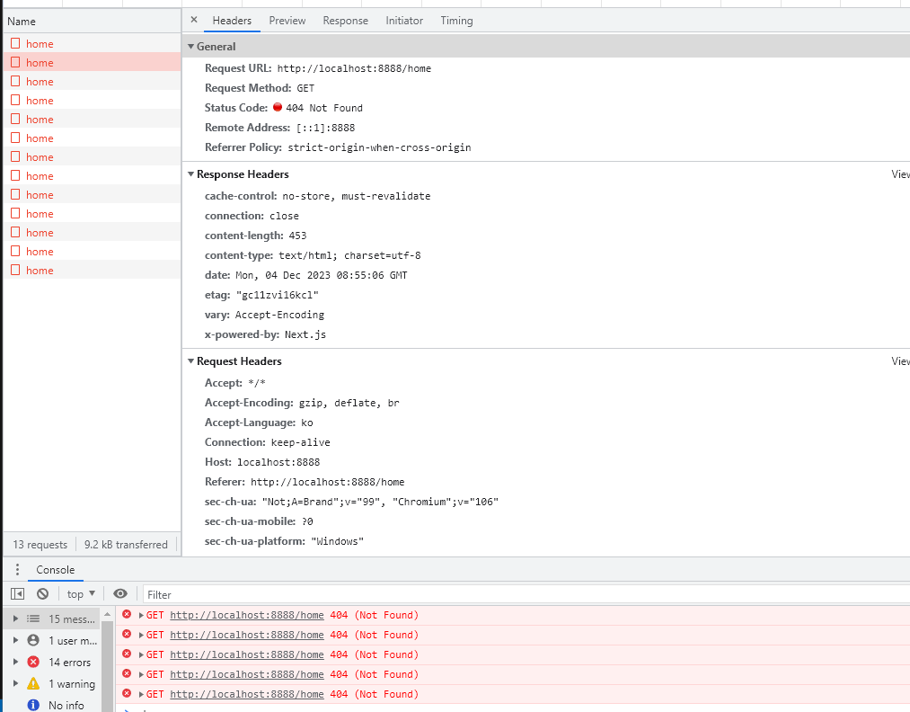Click the etag value "gc11zvi16kcl"

pos(278,295)
